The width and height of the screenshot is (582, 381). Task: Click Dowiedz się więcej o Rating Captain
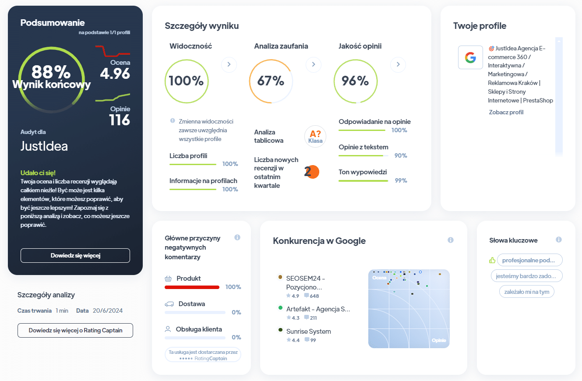point(75,330)
